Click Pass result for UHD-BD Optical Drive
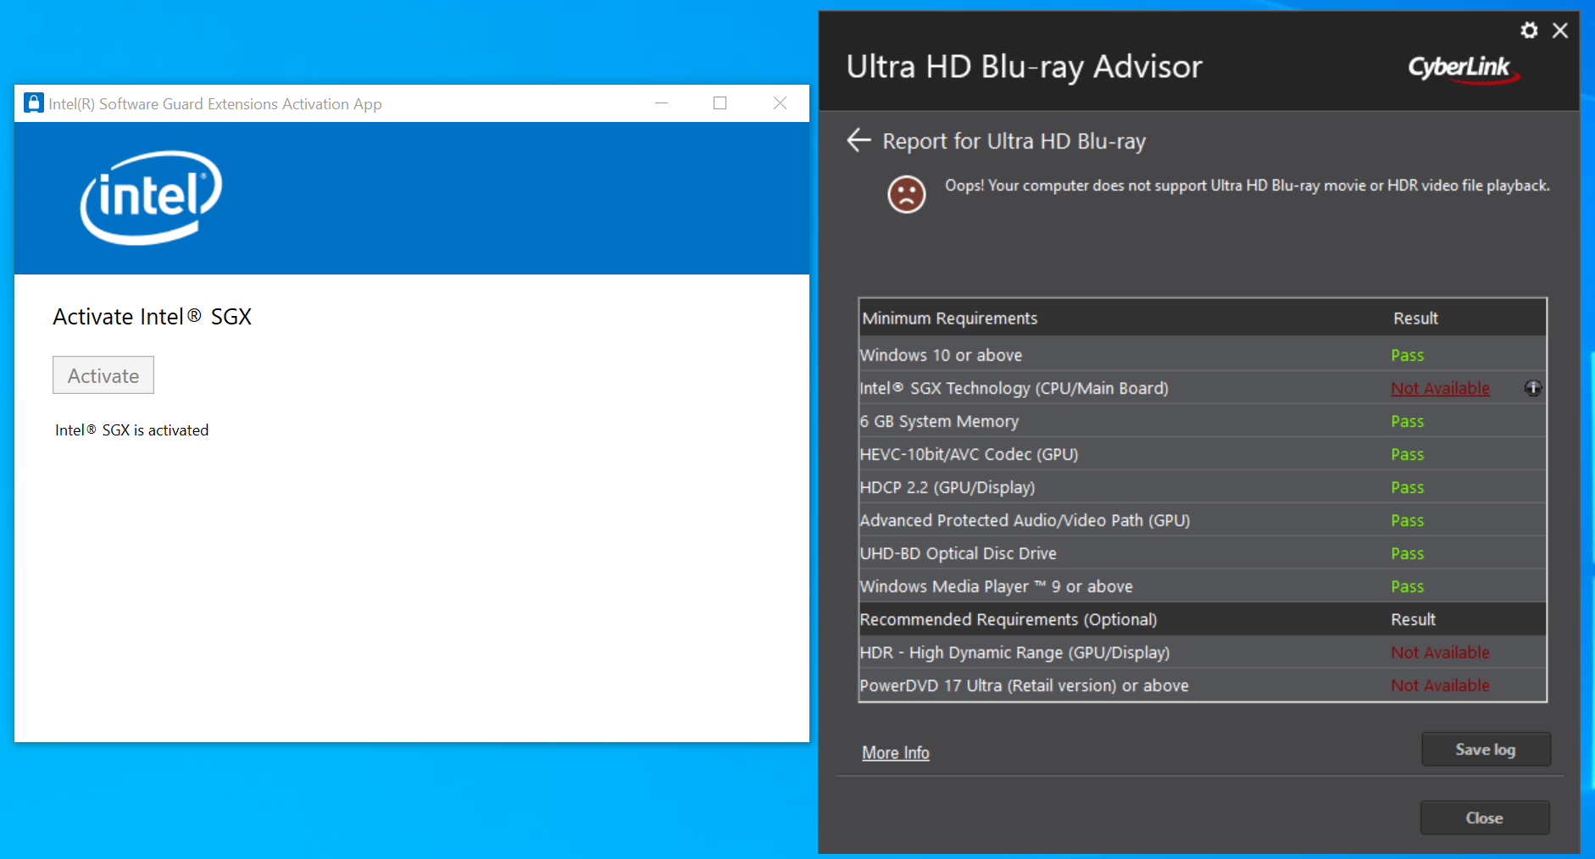Image resolution: width=1595 pixels, height=859 pixels. (1407, 553)
